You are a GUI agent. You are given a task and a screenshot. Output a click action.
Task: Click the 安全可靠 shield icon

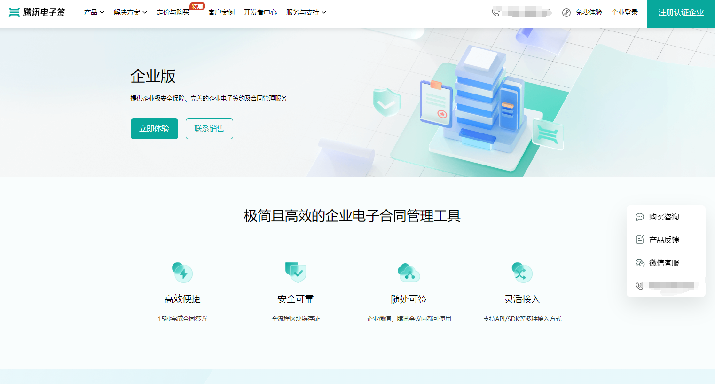click(296, 272)
